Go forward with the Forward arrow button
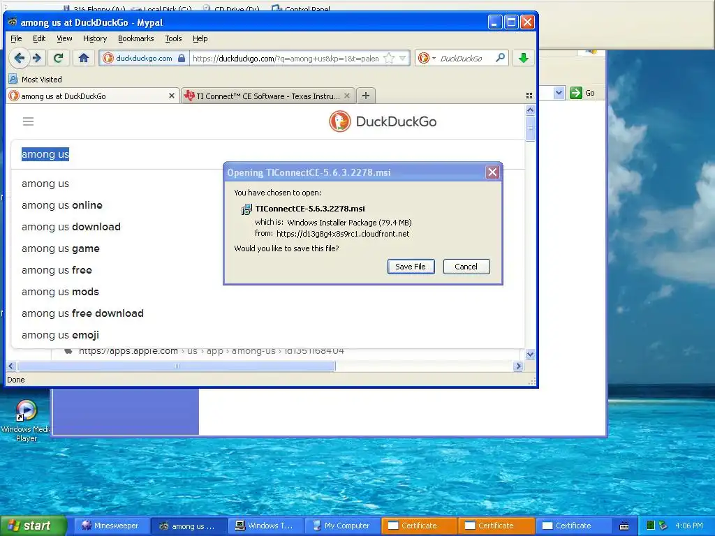This screenshot has width=715, height=536. click(x=38, y=58)
